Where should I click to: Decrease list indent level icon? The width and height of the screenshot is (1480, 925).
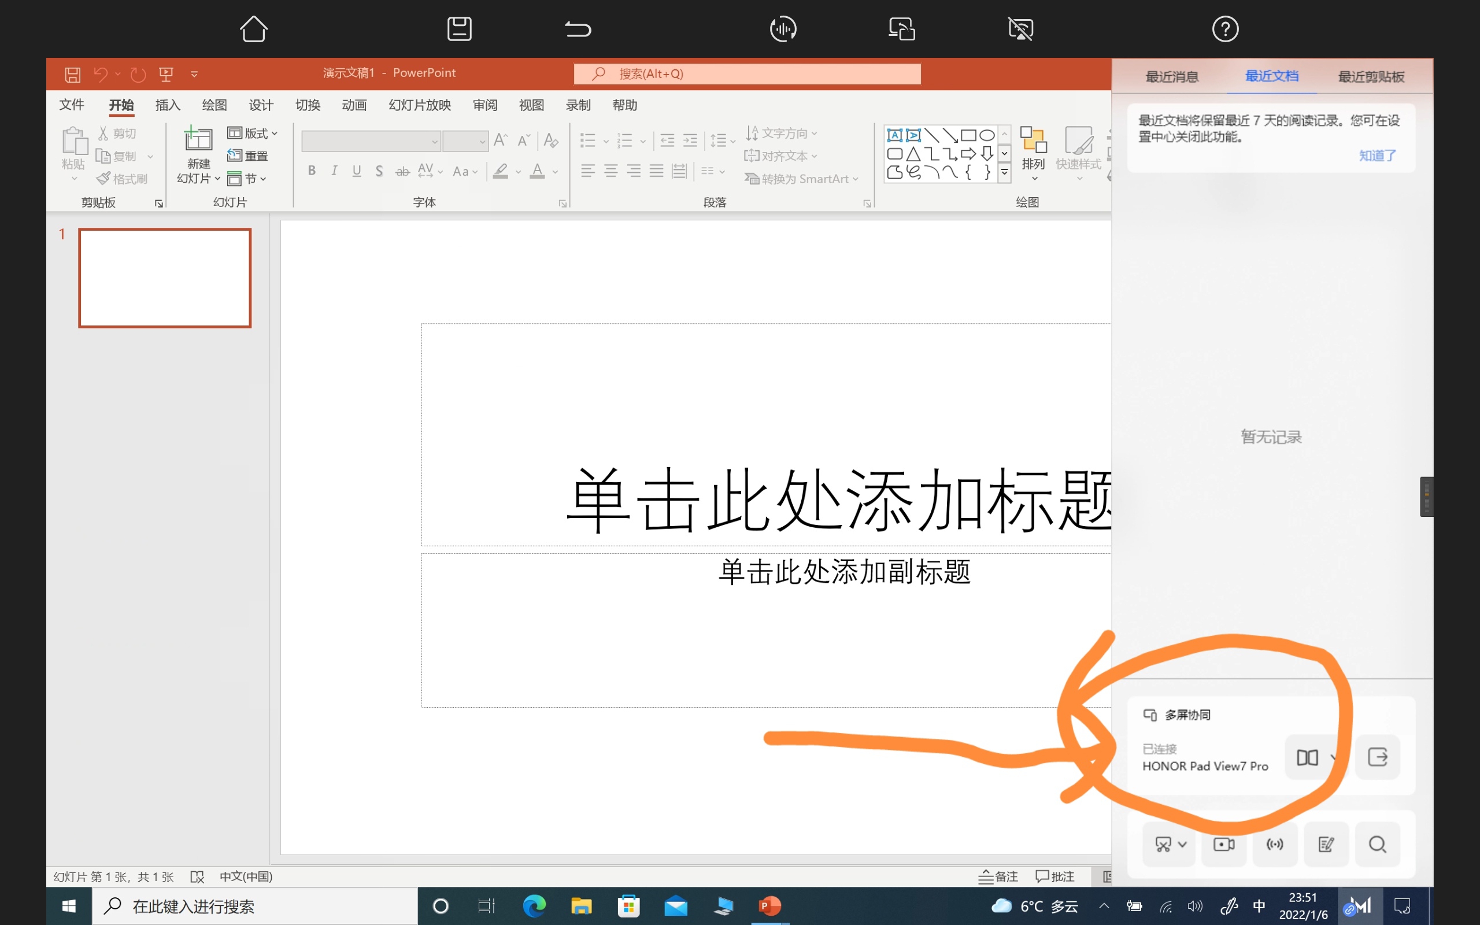pos(667,140)
